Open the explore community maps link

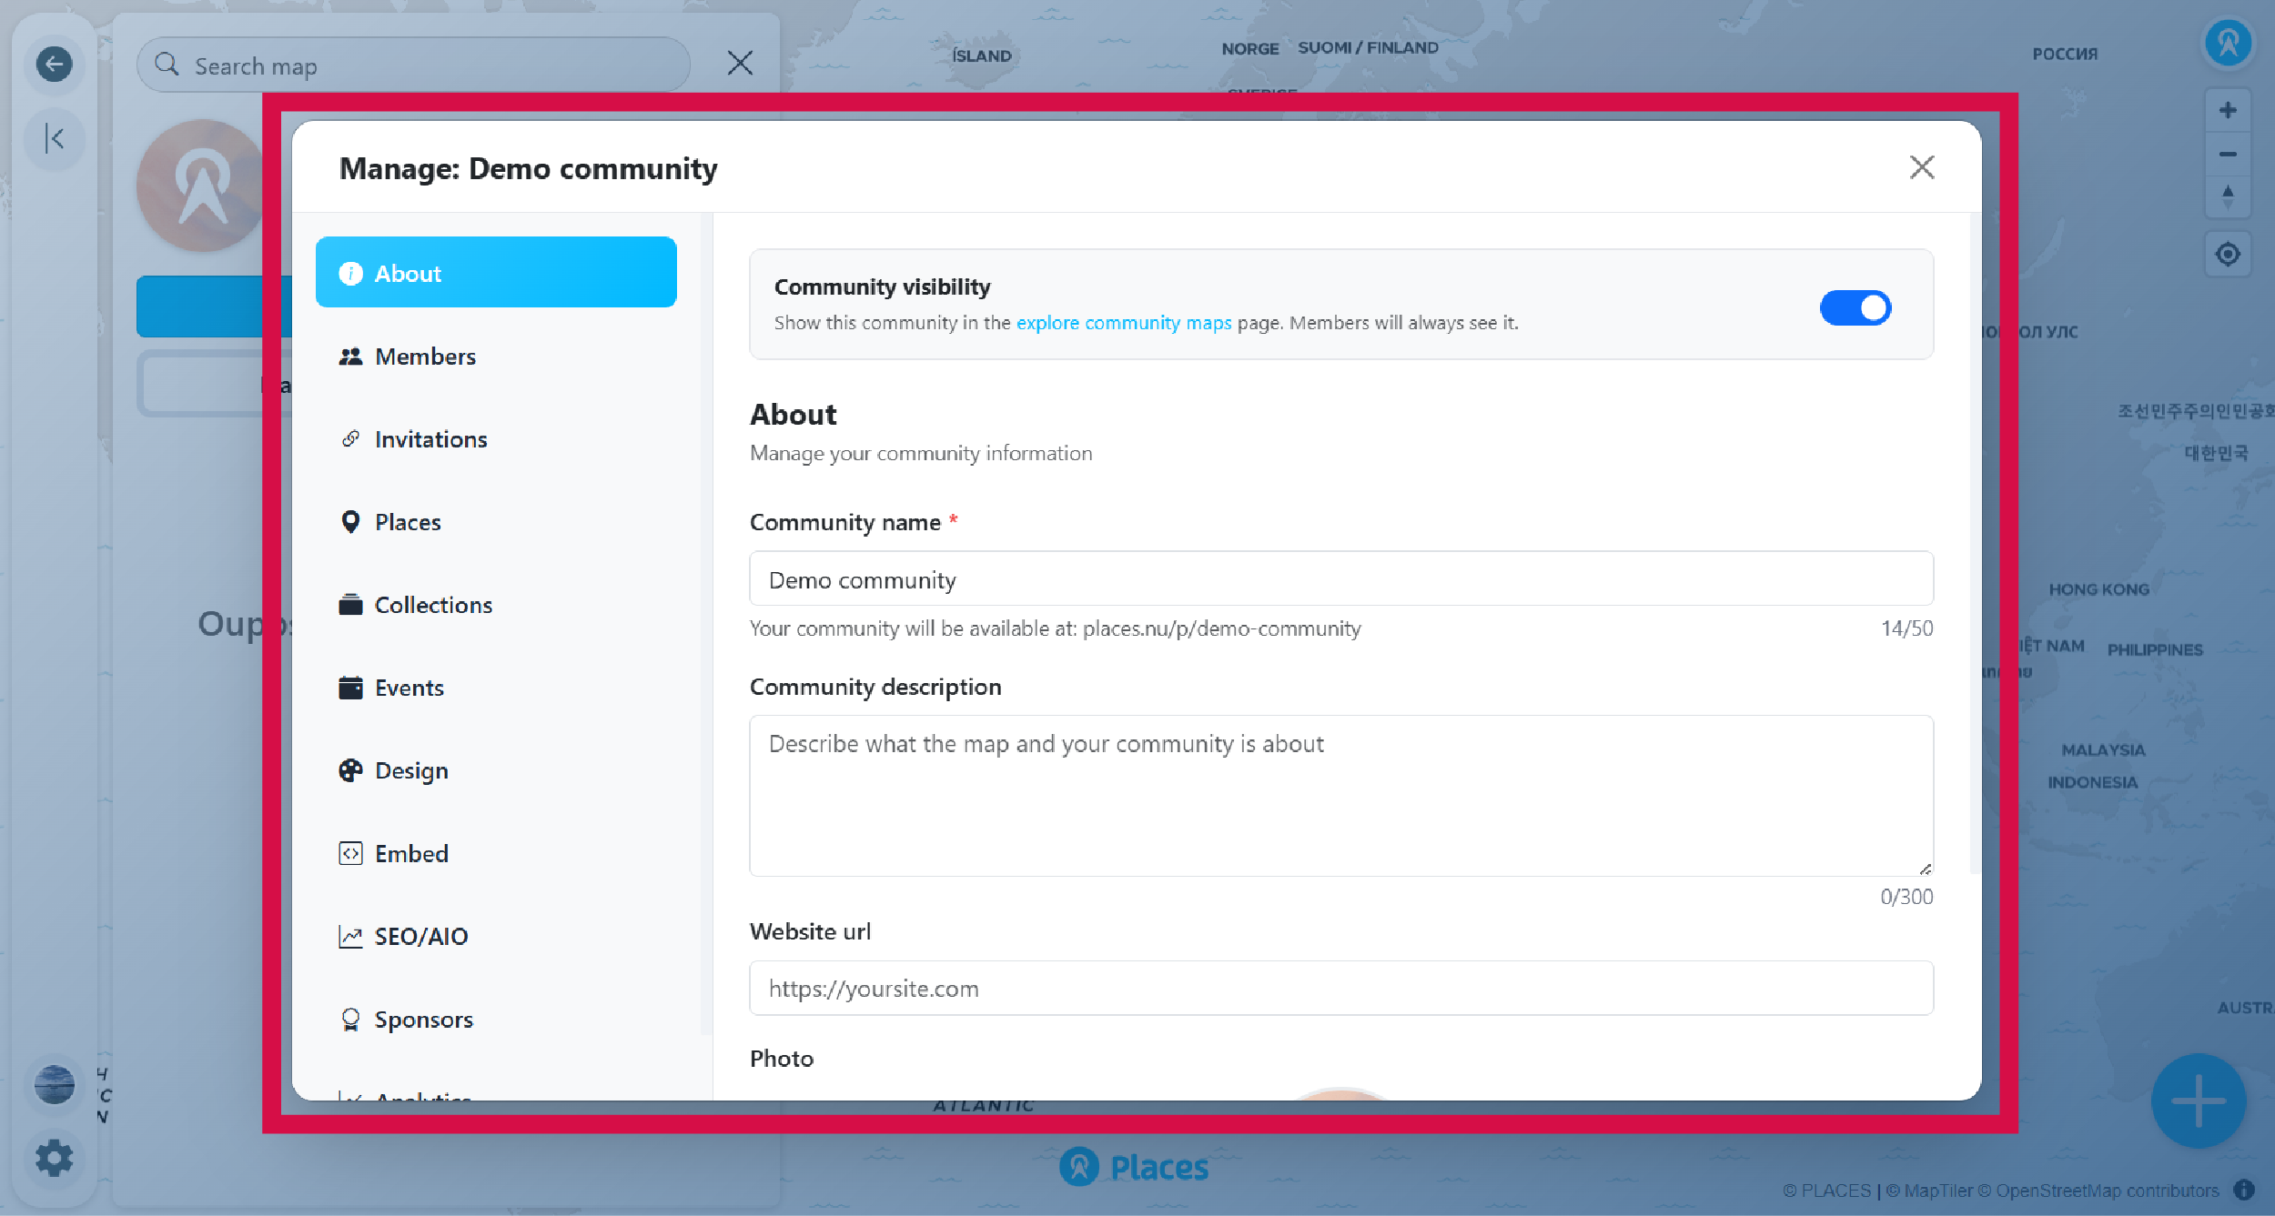(1123, 322)
